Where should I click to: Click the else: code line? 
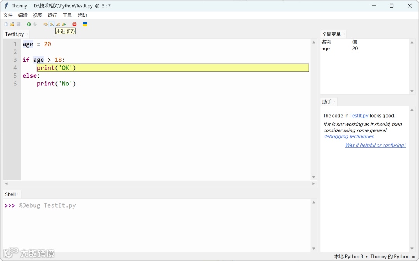click(x=31, y=76)
